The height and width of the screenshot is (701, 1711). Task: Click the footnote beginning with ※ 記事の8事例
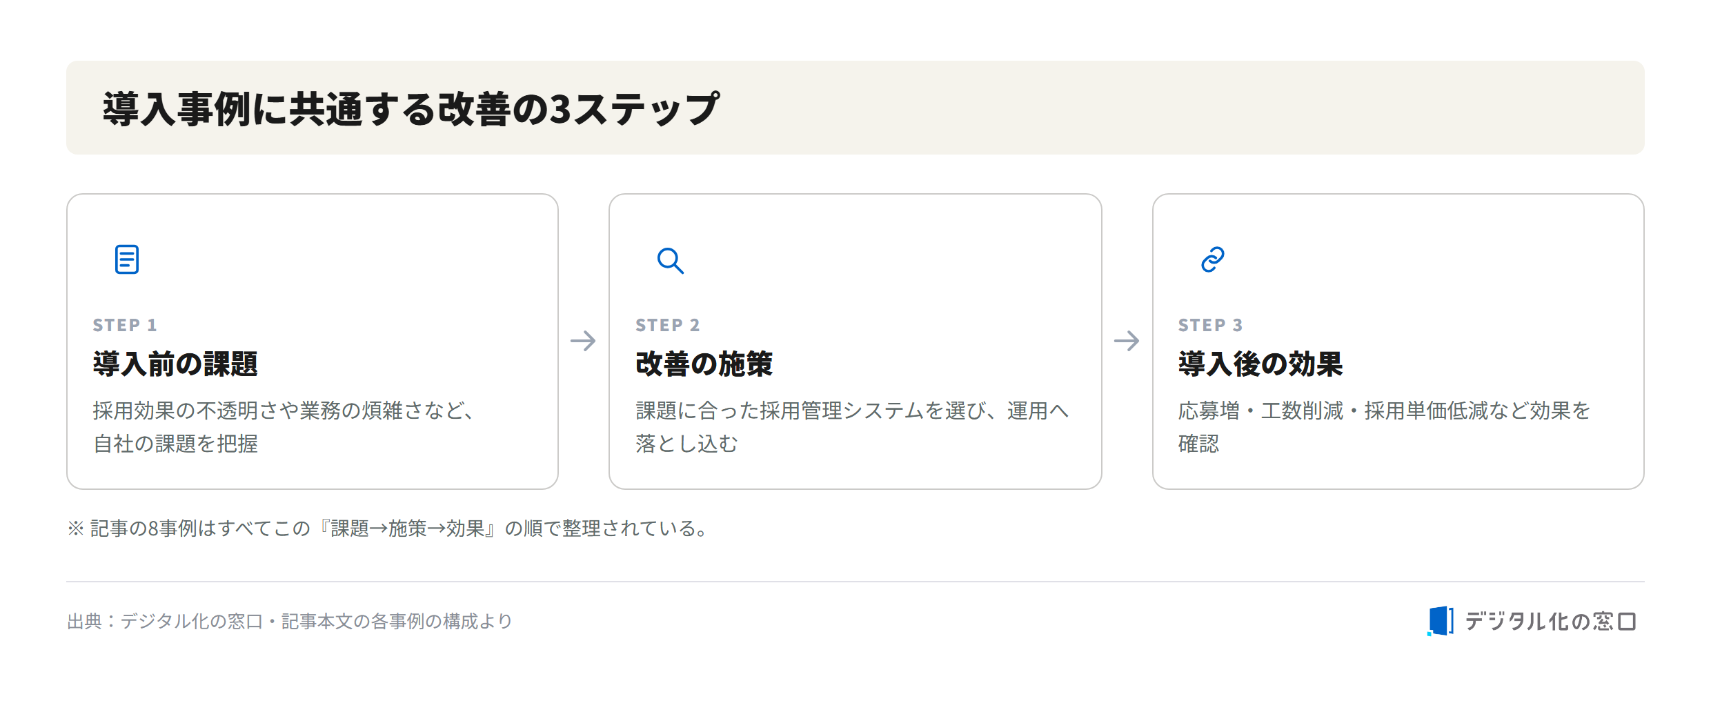[x=388, y=529]
